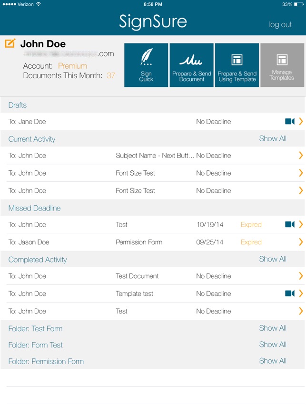Open the Test Document row chevron
This screenshot has width=306, height=409.
pos(301,276)
